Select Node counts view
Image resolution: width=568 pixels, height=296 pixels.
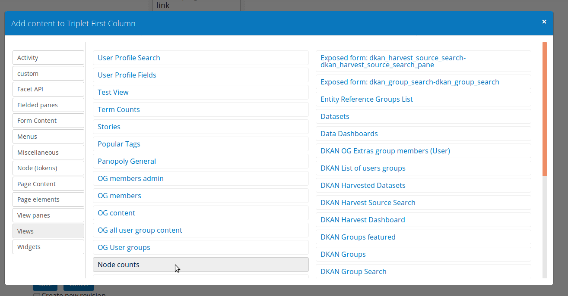pos(201,265)
